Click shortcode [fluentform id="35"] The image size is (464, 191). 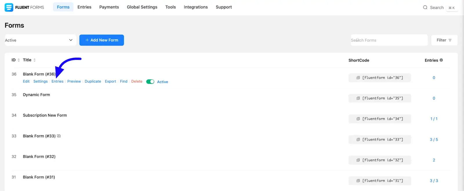click(380, 98)
